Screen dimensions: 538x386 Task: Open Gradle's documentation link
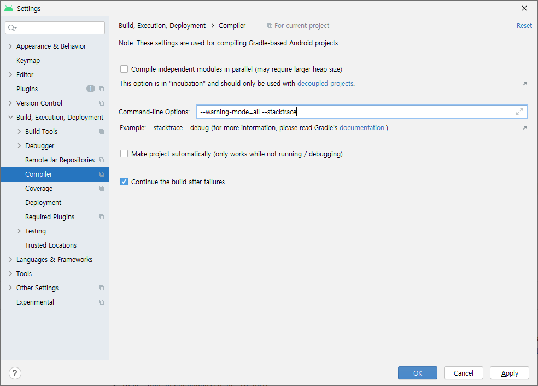pyautogui.click(x=362, y=127)
